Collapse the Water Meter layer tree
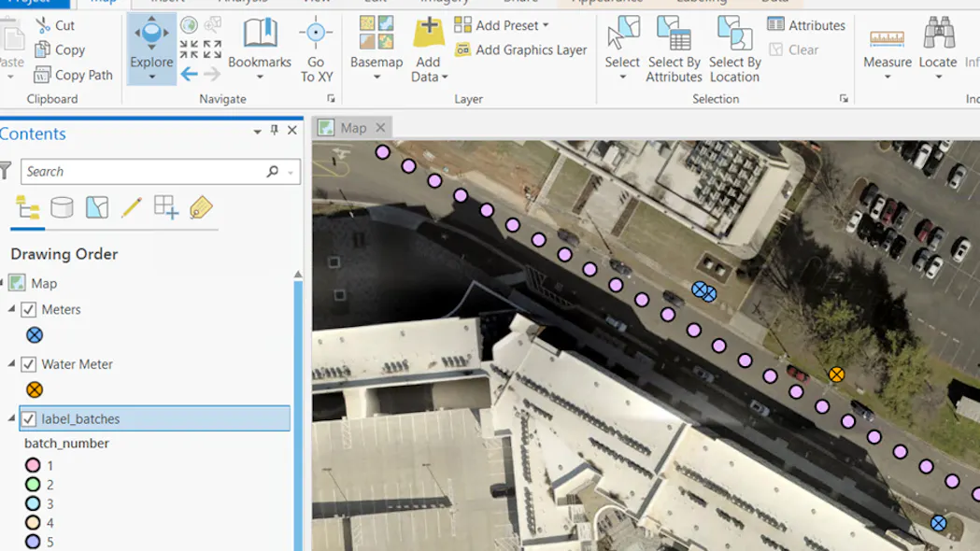The height and width of the screenshot is (551, 980). tap(11, 363)
